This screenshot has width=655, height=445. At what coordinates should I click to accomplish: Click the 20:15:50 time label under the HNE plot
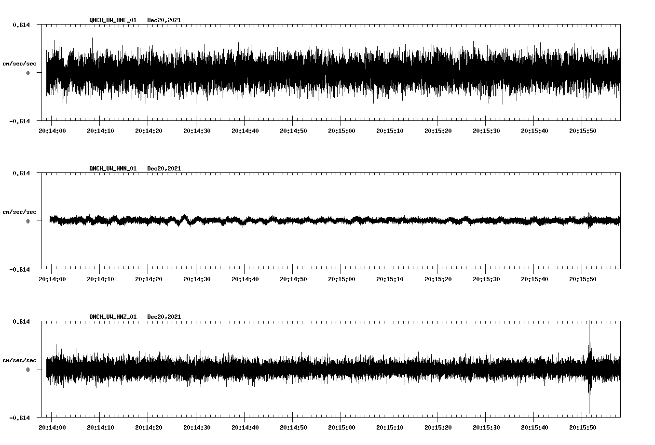pos(583,131)
